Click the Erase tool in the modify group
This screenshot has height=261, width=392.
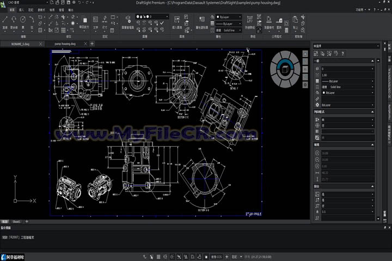coord(73,17)
